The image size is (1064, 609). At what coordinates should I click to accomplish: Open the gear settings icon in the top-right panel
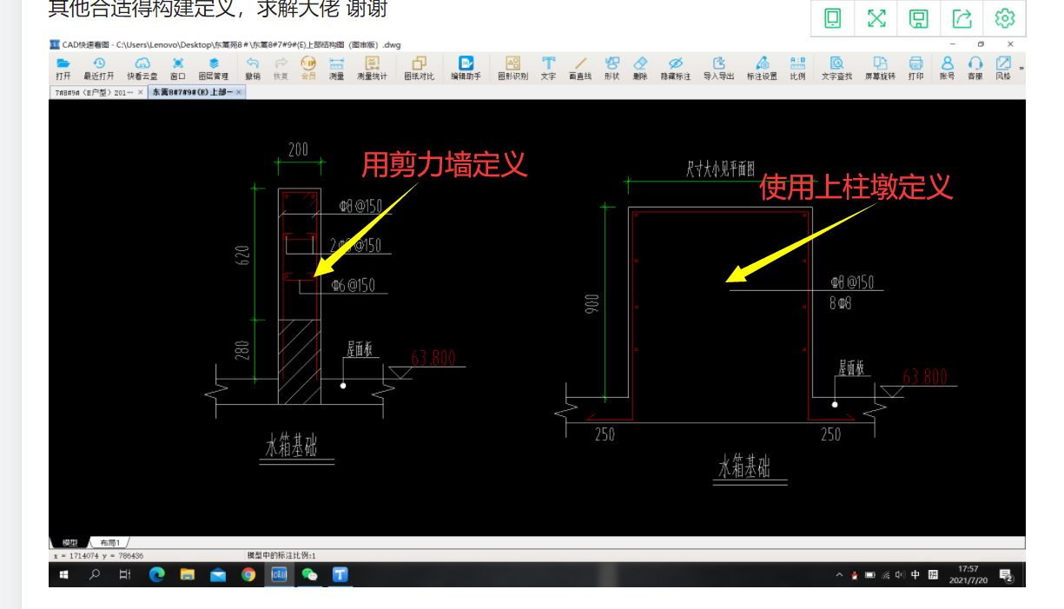click(x=1005, y=18)
